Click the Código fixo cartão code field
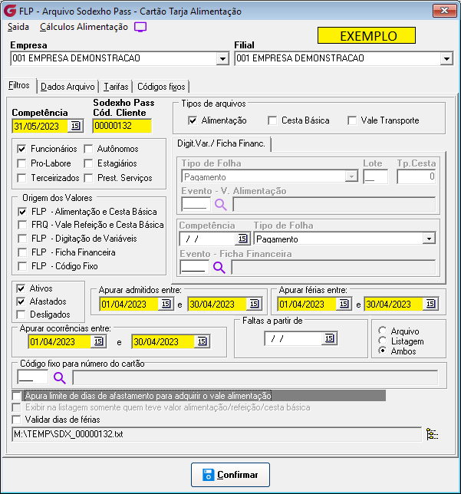 coord(33,377)
